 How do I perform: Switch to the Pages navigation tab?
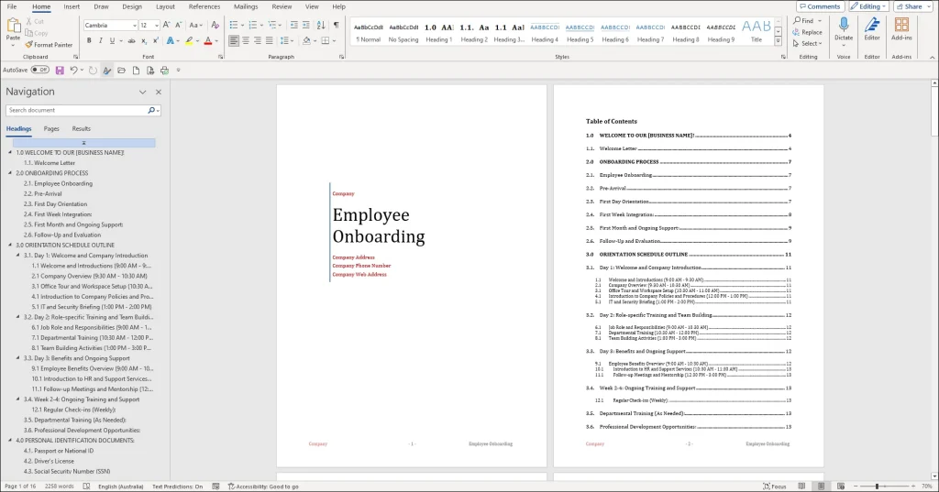pyautogui.click(x=51, y=129)
